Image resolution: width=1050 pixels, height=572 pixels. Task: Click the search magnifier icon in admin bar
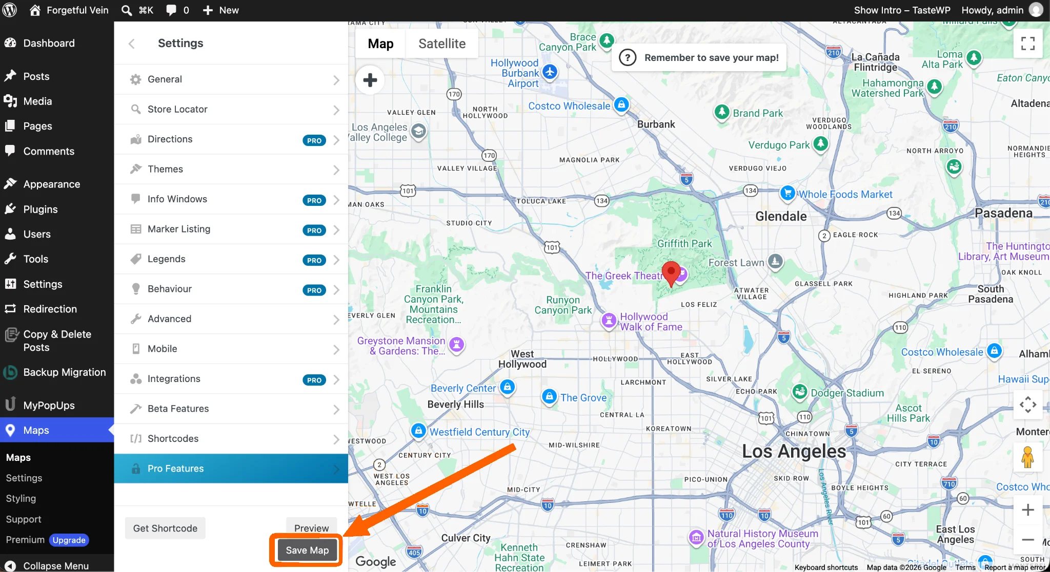click(127, 10)
